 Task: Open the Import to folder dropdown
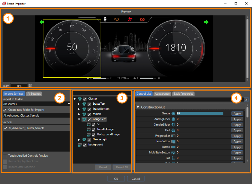click(x=69, y=104)
